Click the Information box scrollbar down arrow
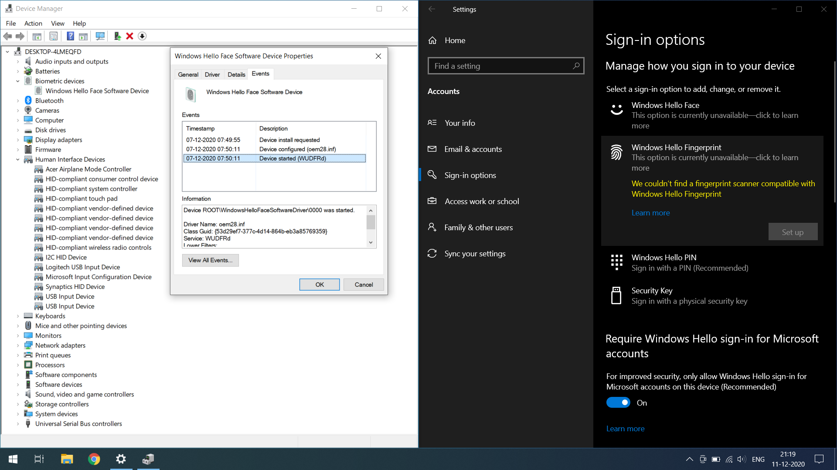This screenshot has height=470, width=837. (371, 242)
